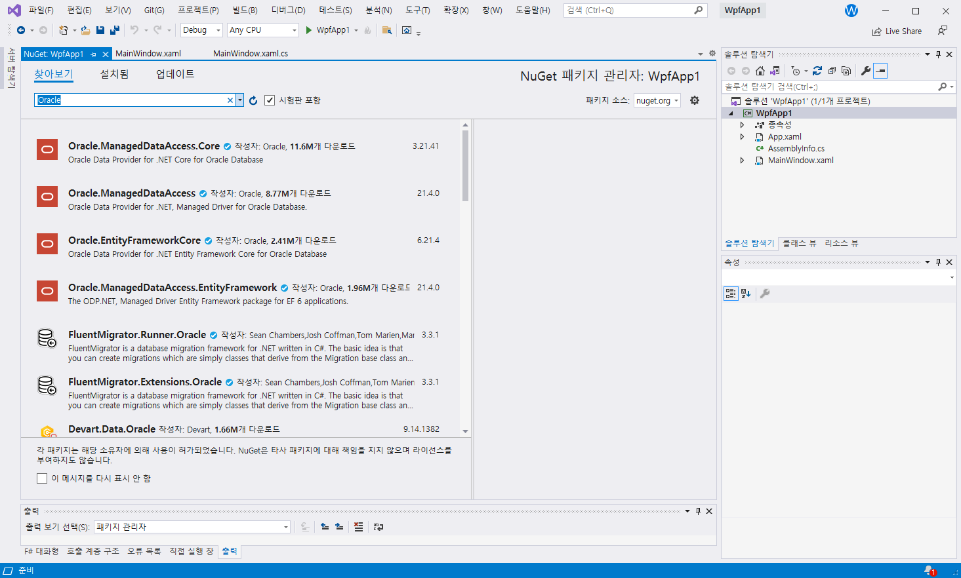Click the package list vertical scrollbar thumb
Image resolution: width=961 pixels, height=578 pixels.
pos(465,165)
